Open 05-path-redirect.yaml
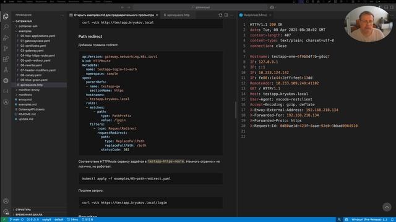396x222 pixels. click(35, 60)
